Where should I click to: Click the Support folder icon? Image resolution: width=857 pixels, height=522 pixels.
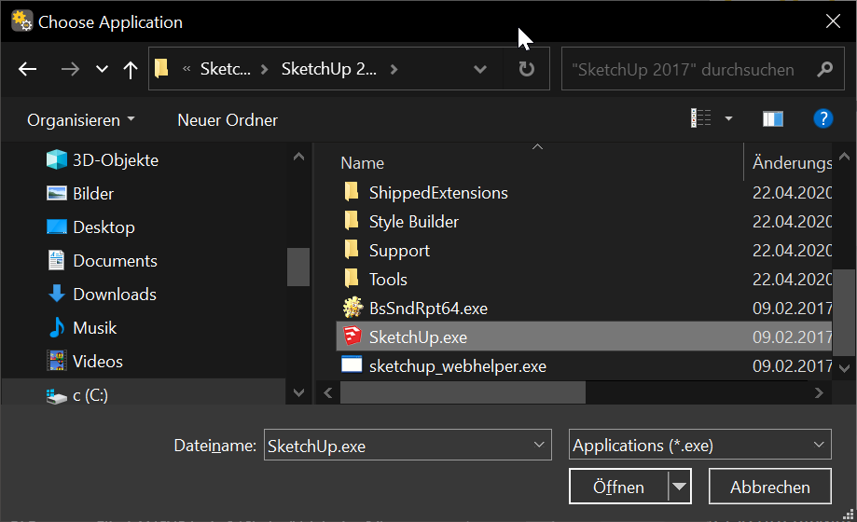[352, 250]
